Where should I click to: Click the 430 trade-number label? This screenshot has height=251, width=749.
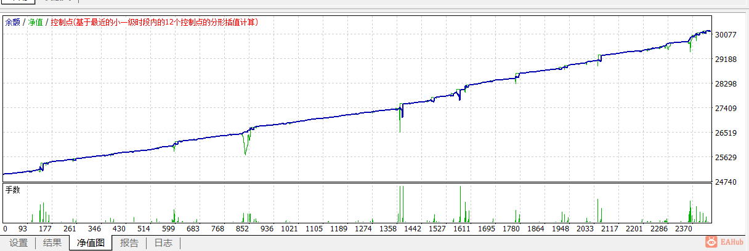[x=119, y=228]
